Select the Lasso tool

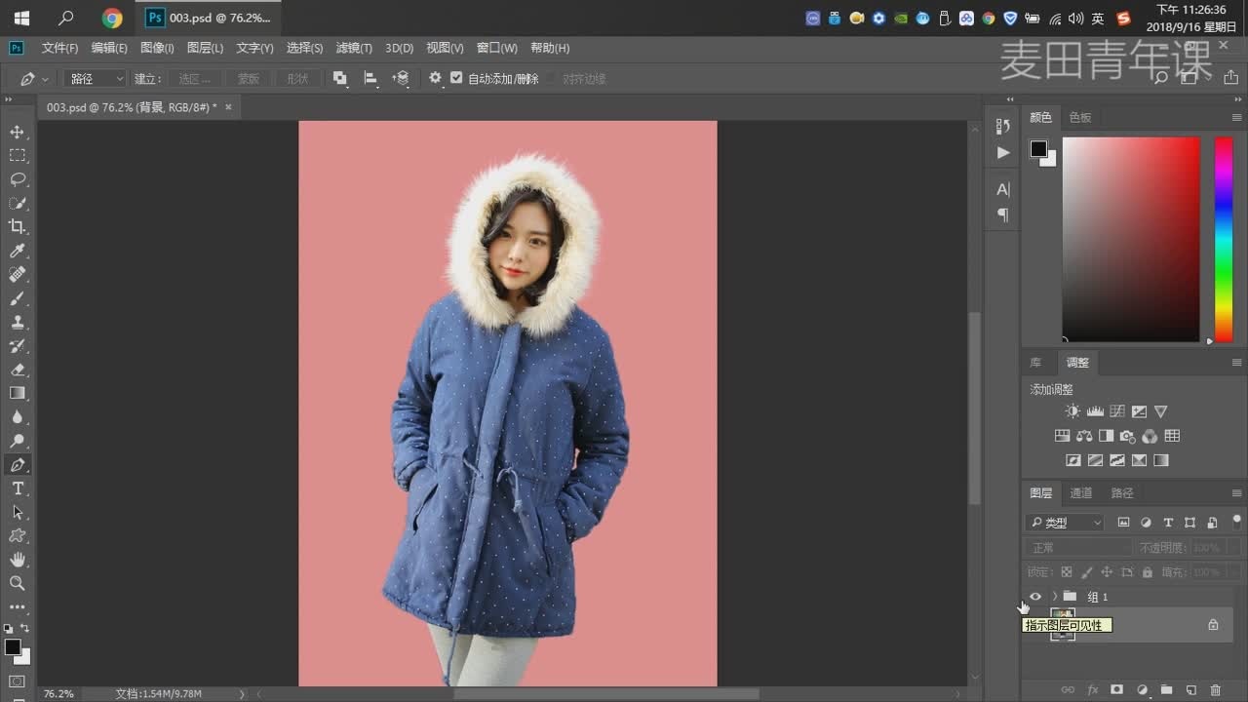pos(18,179)
